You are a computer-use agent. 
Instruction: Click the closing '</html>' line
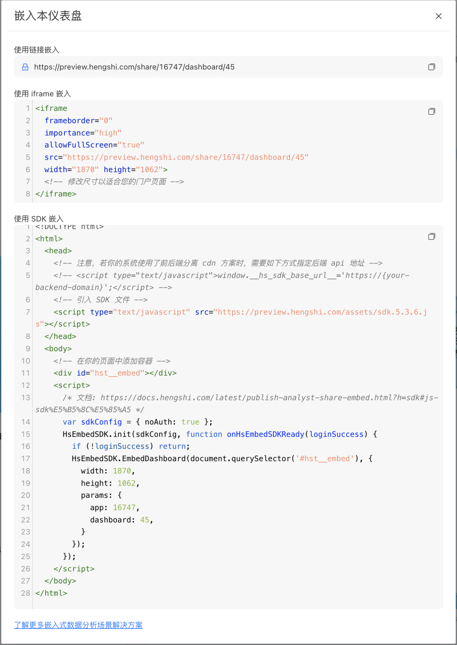51,593
